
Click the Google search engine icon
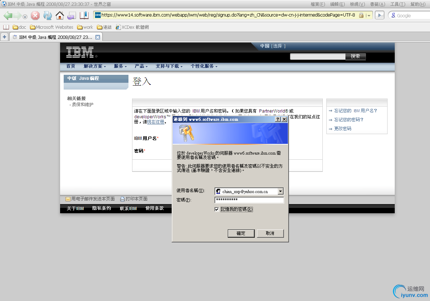[393, 15]
